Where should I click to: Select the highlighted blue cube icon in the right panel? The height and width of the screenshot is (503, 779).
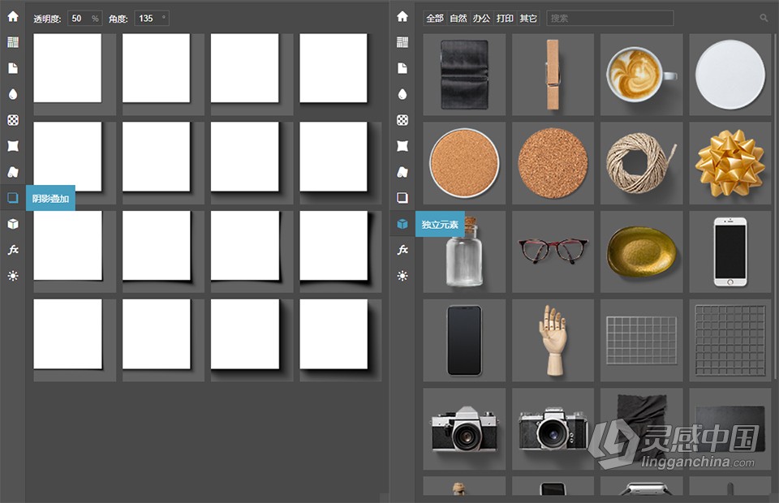pos(402,223)
